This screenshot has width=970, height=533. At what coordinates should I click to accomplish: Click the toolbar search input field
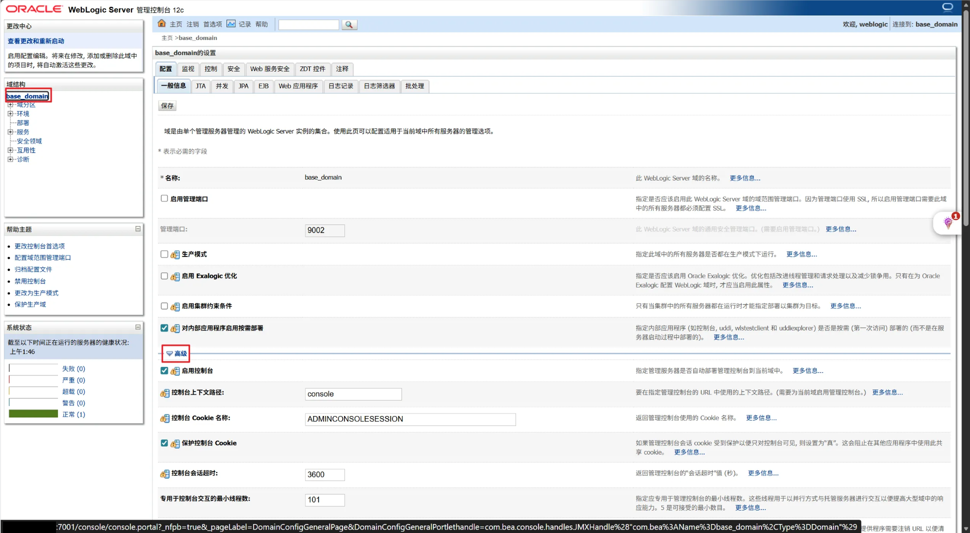(x=308, y=24)
